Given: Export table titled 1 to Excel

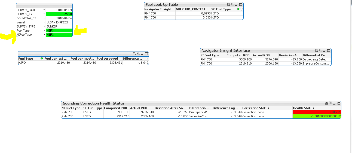Looking at the screenshot, I should (138, 54).
